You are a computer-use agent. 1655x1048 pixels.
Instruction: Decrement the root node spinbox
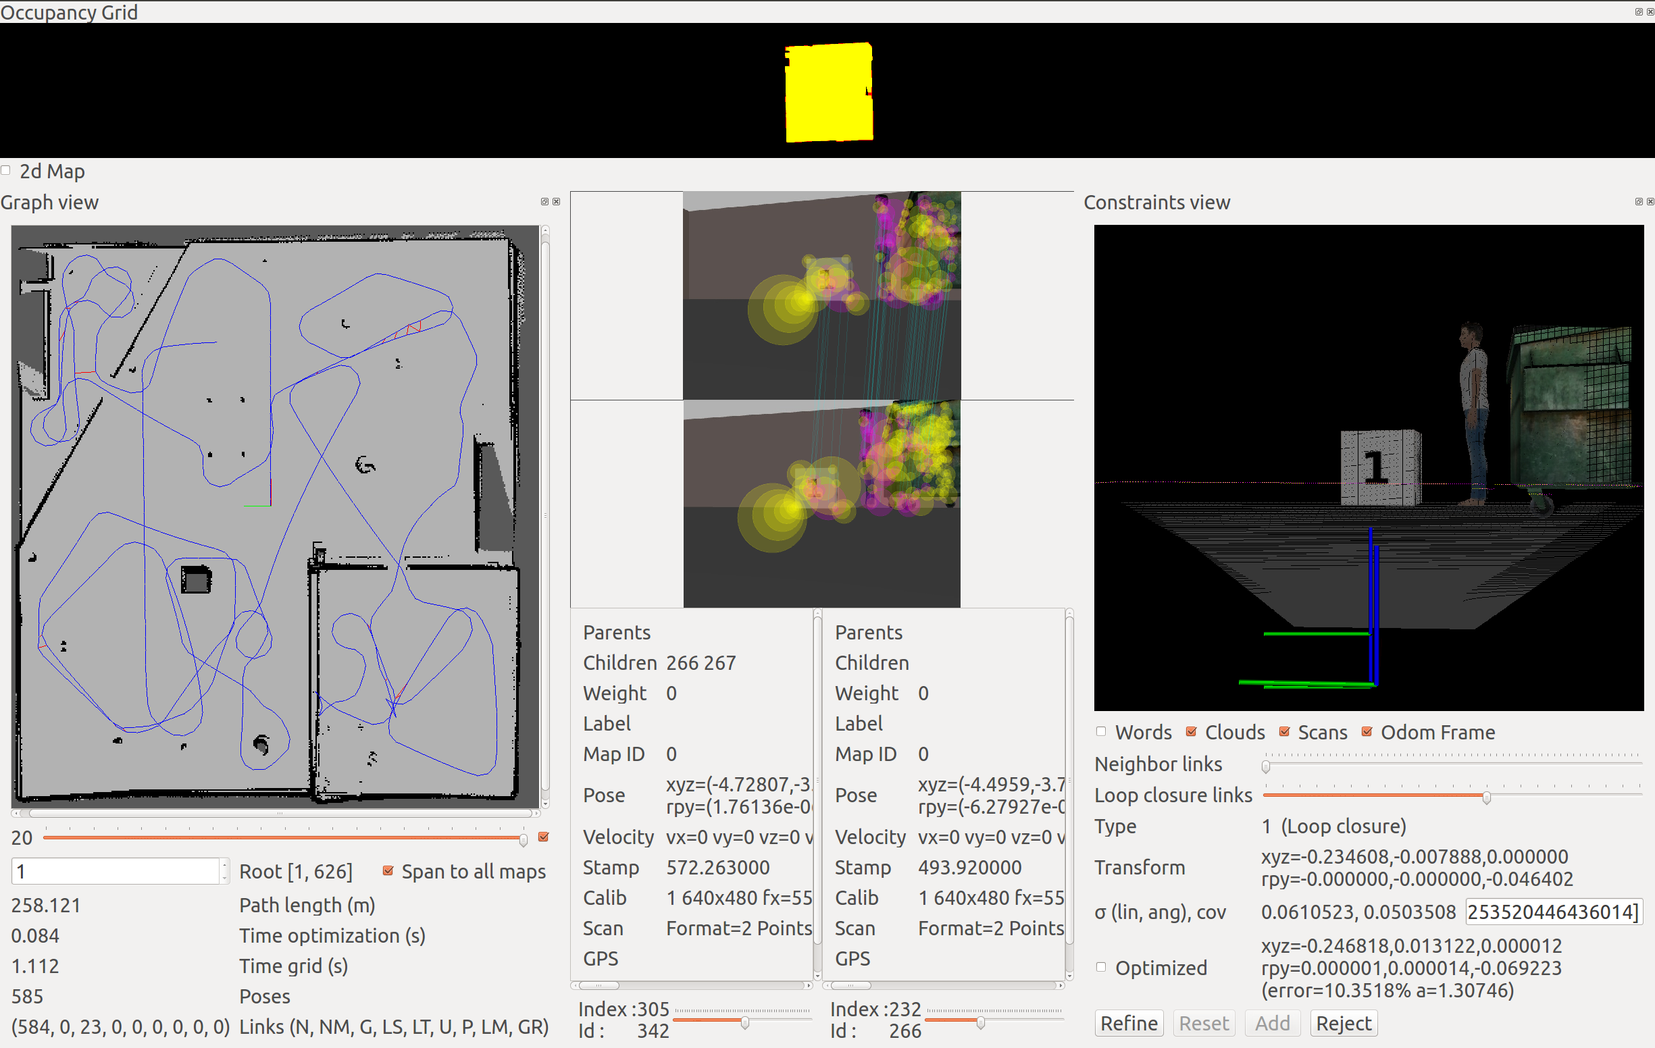(x=224, y=877)
